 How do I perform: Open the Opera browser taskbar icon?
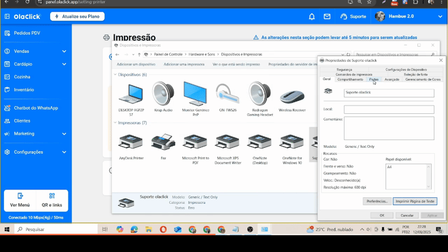coord(163,229)
